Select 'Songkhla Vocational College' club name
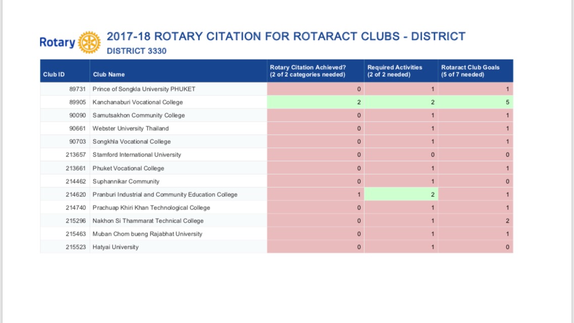This screenshot has width=574, height=323. point(131,141)
